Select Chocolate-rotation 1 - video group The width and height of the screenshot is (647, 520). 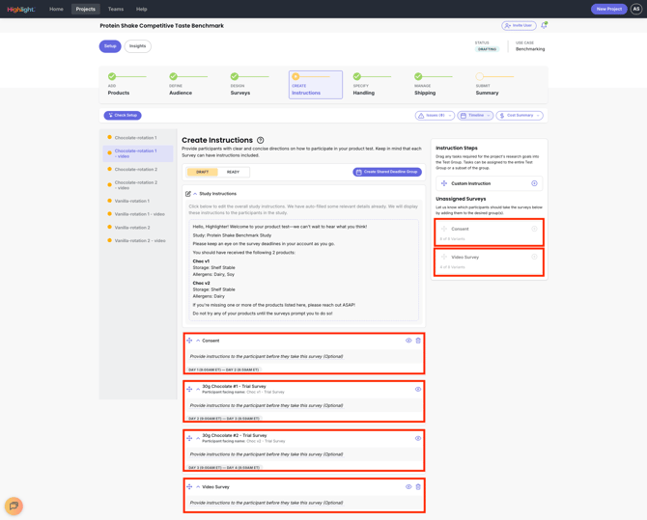138,153
